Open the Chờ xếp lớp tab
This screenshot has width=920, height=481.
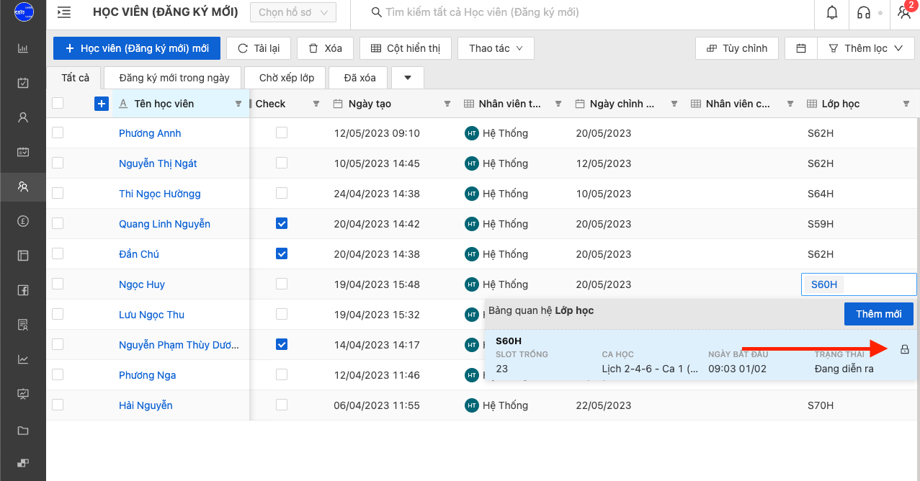tap(286, 78)
